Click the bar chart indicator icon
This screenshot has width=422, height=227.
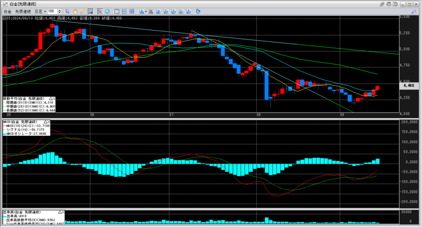pos(142,11)
